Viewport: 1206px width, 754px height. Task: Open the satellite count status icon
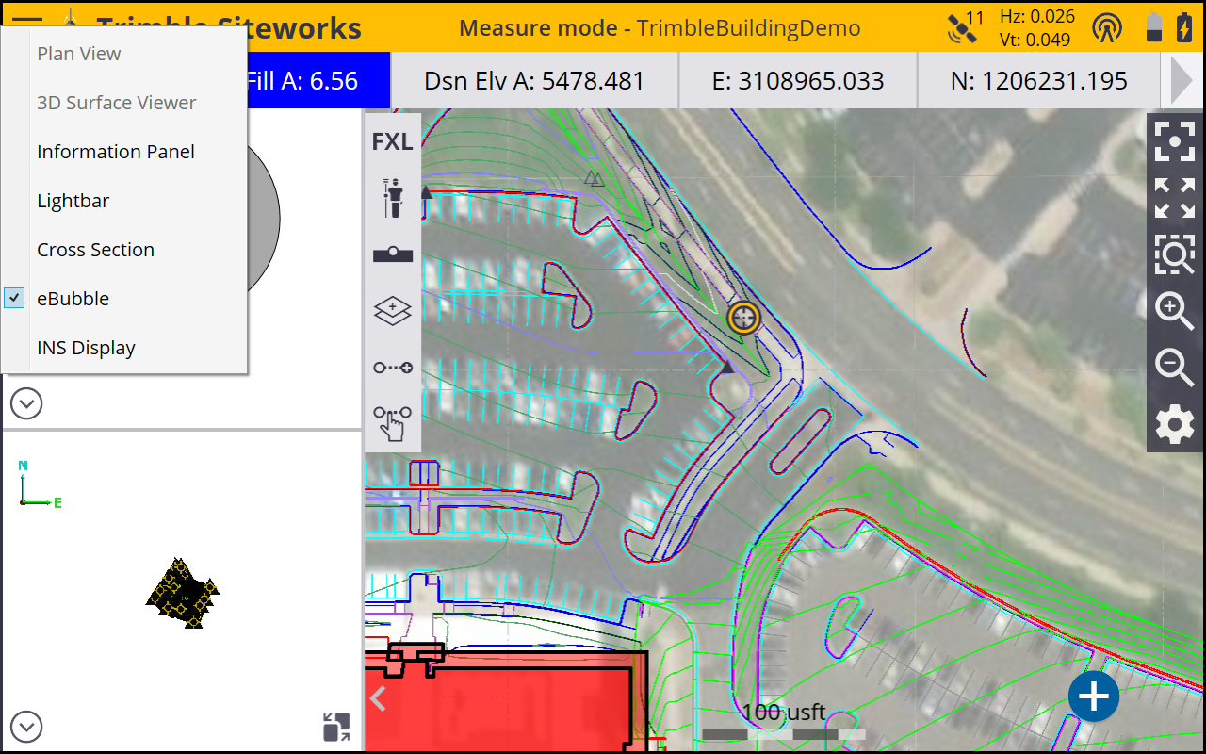966,26
